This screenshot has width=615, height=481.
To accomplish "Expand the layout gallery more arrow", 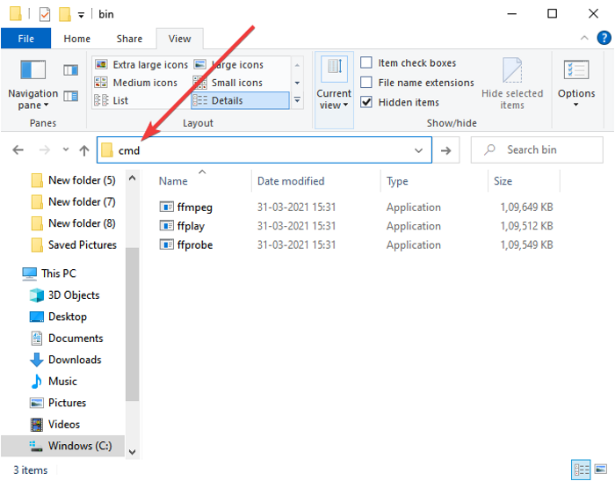I will pos(297,100).
